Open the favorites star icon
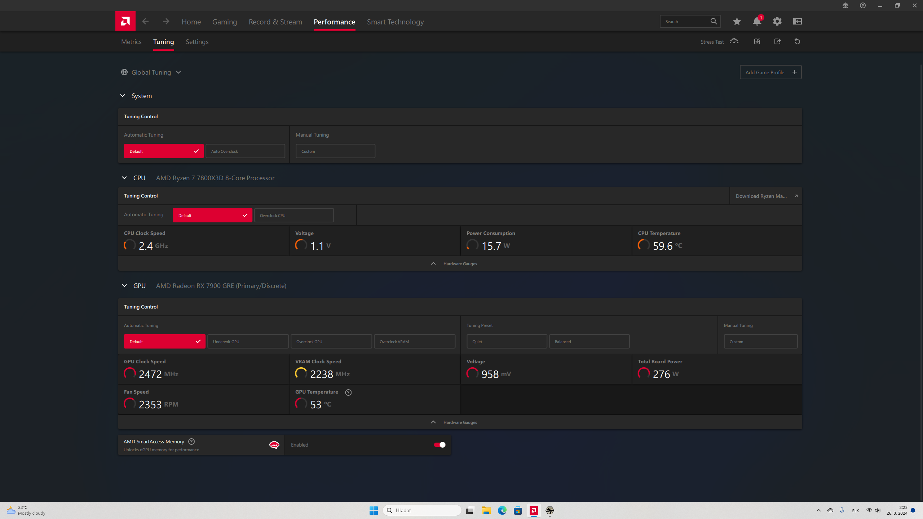 point(737,22)
